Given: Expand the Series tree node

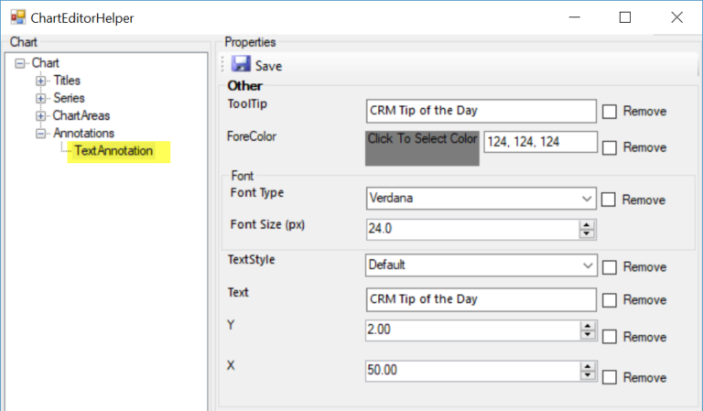Looking at the screenshot, I should pyautogui.click(x=40, y=98).
